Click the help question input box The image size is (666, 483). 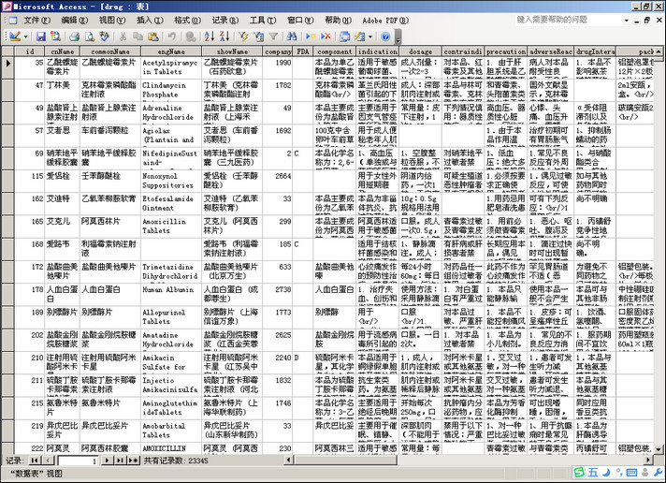569,20
